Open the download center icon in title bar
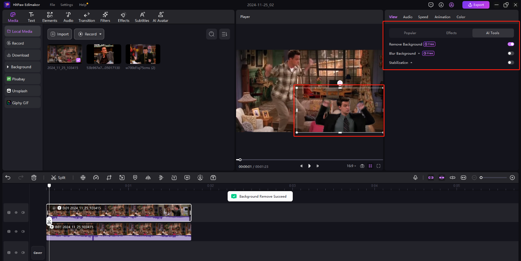The height and width of the screenshot is (261, 521). coord(441,5)
